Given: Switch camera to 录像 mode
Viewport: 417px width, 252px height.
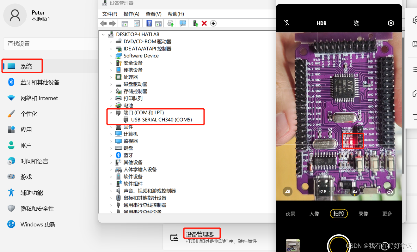Looking at the screenshot, I should pyautogui.click(x=363, y=214).
